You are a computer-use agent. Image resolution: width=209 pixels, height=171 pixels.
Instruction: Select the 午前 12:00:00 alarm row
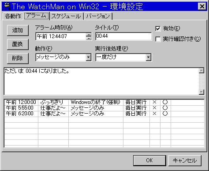104,102
